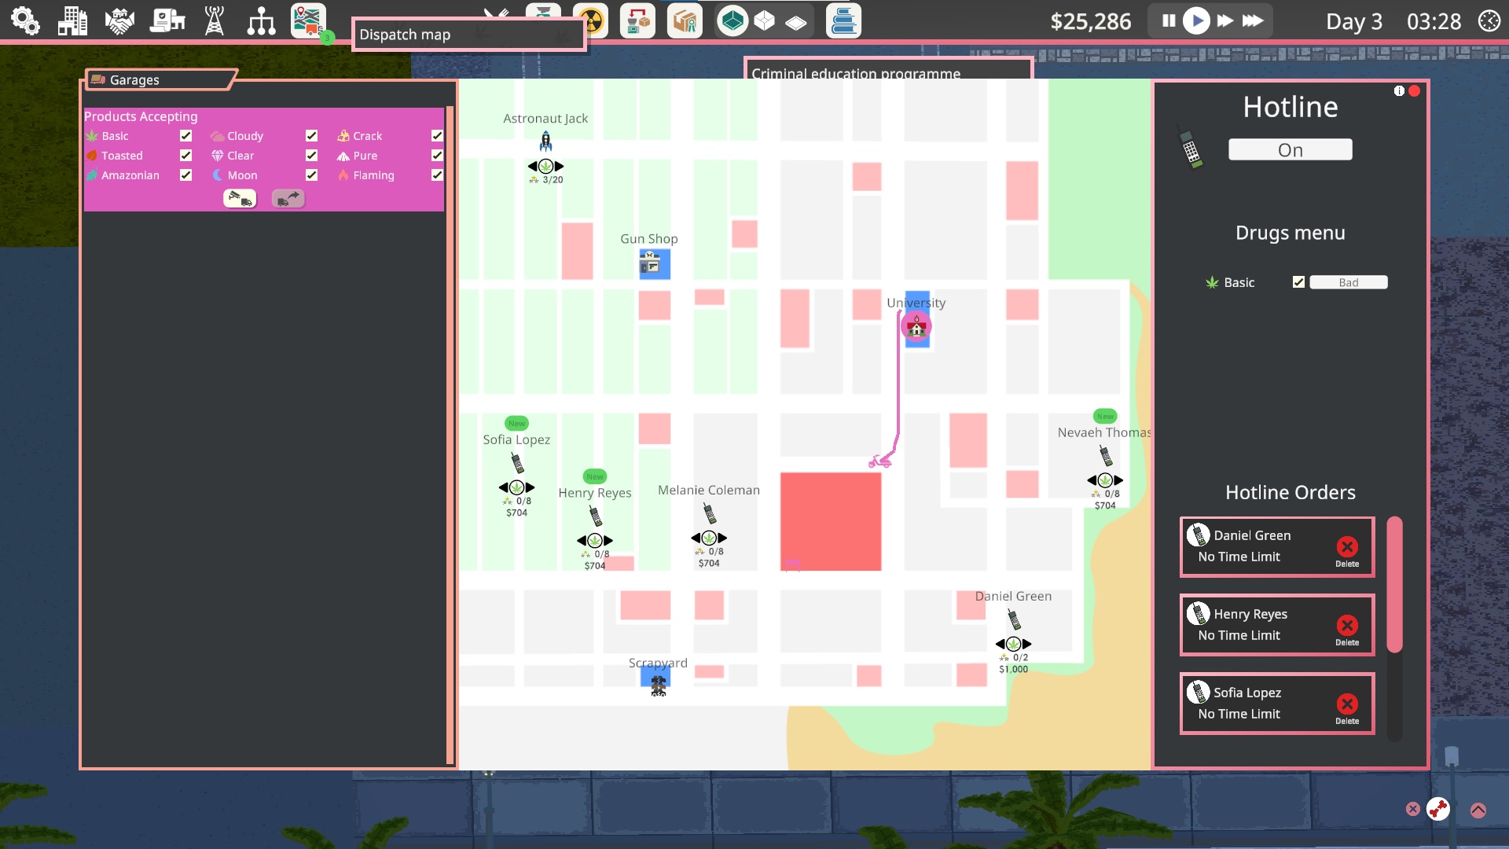Delete the Daniel Green hotline order
The height and width of the screenshot is (849, 1509).
1346,548
